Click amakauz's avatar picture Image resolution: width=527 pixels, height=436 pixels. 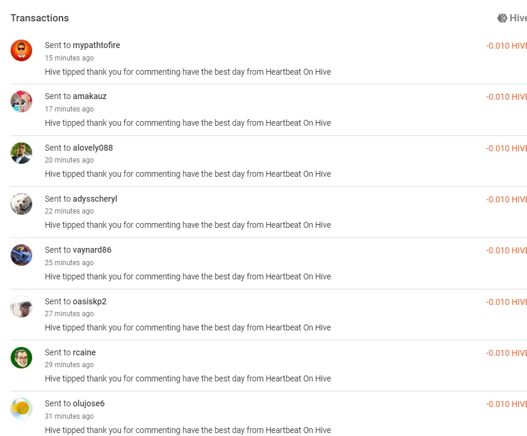tap(21, 101)
